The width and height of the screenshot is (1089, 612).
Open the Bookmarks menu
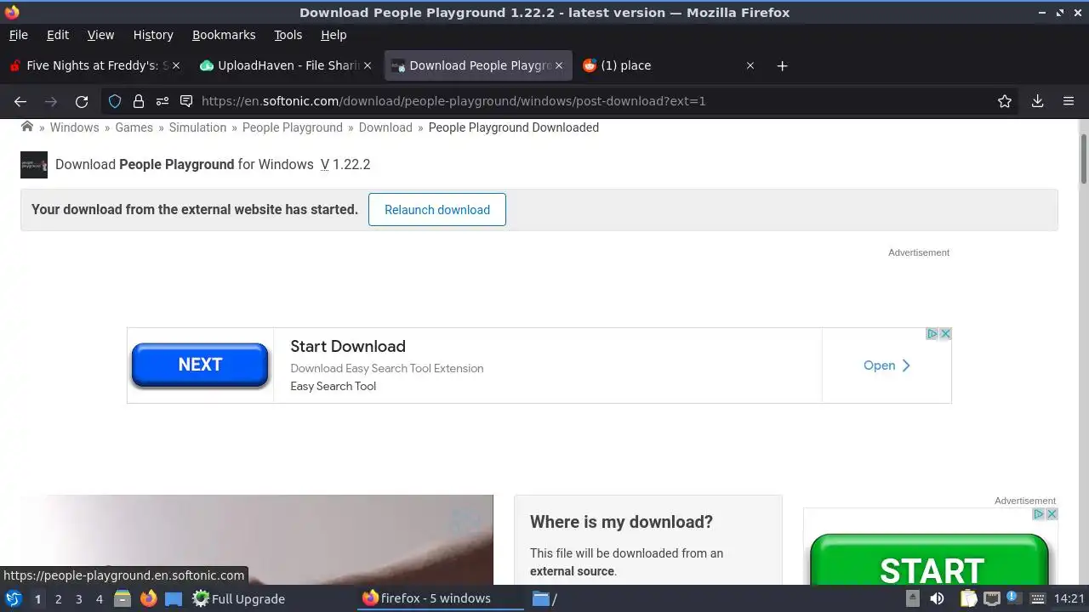coord(224,35)
